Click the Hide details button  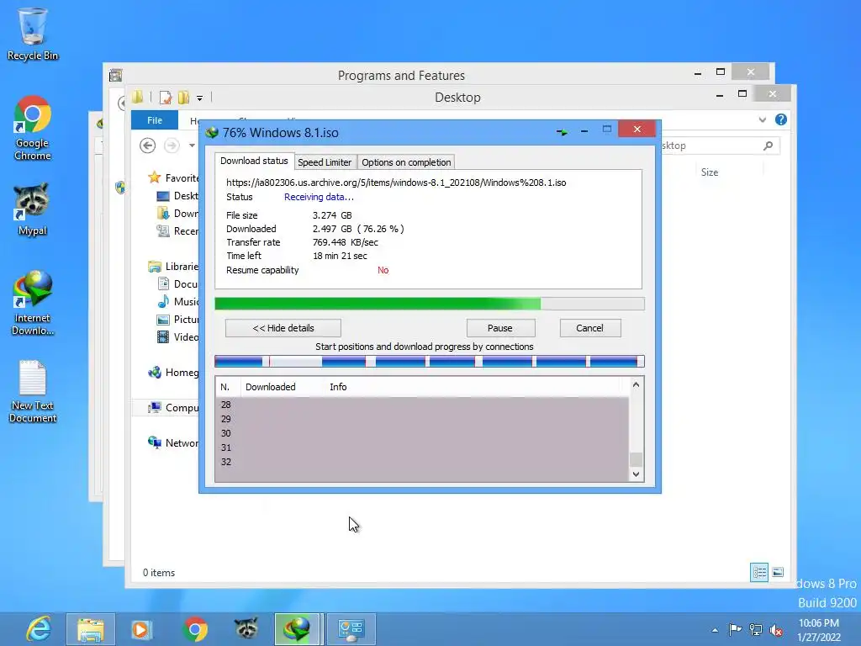point(283,328)
